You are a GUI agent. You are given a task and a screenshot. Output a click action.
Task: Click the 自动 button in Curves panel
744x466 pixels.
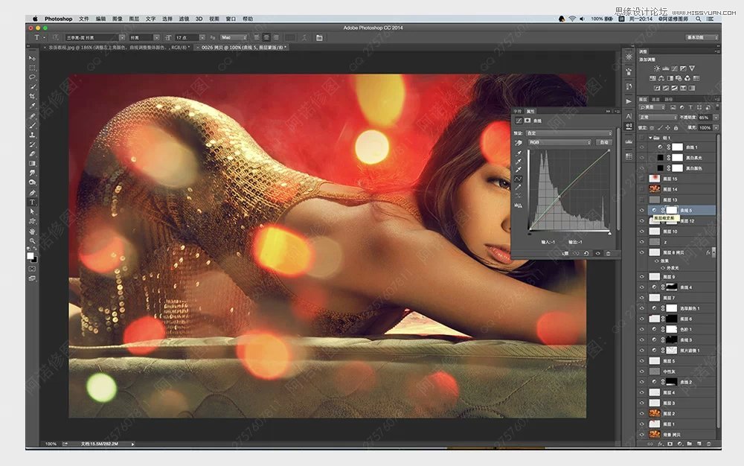coord(603,142)
